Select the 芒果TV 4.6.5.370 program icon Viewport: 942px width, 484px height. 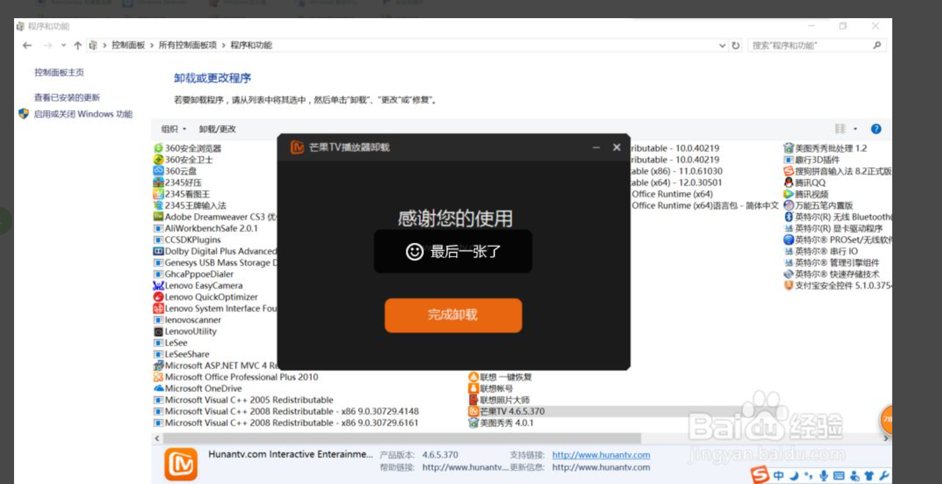tap(474, 411)
